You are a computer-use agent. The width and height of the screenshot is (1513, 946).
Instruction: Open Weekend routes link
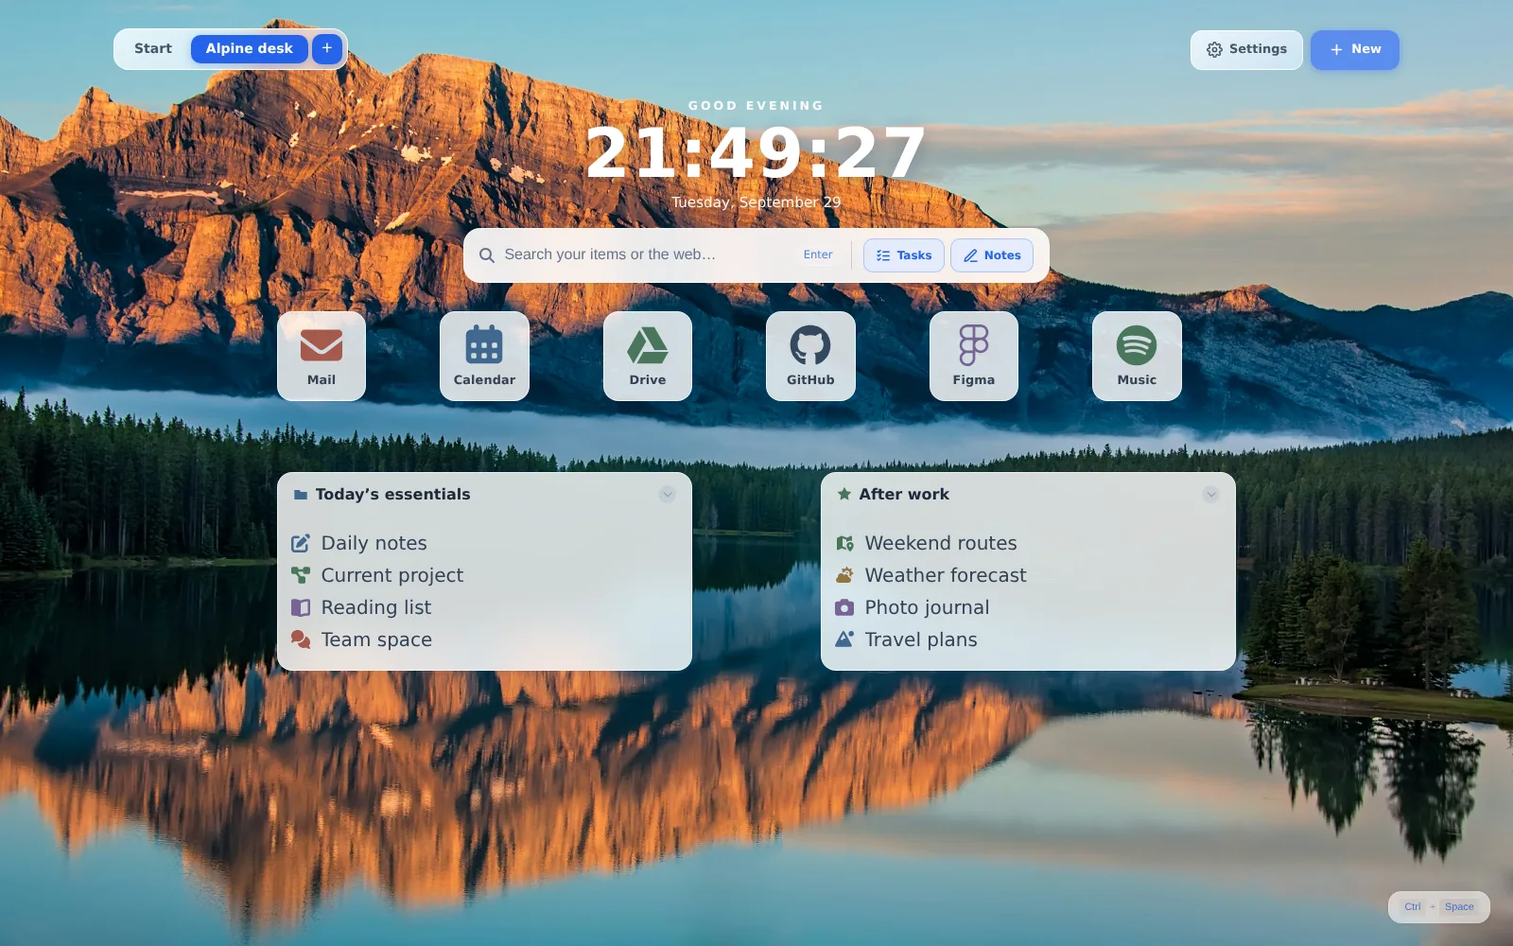941,543
